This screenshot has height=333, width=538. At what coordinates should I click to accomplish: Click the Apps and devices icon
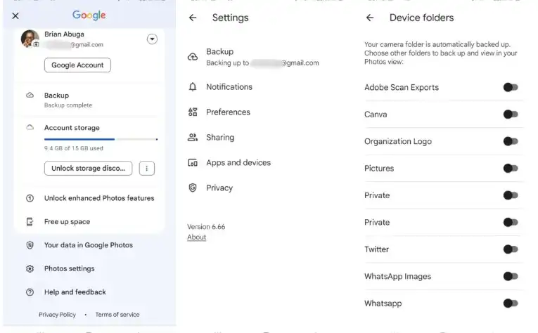(x=193, y=163)
